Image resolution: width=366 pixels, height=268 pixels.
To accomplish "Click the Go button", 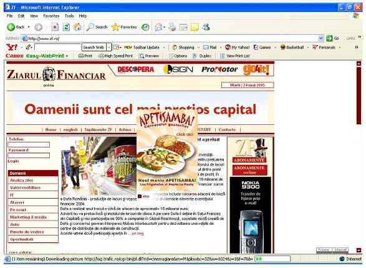I will [x=332, y=38].
